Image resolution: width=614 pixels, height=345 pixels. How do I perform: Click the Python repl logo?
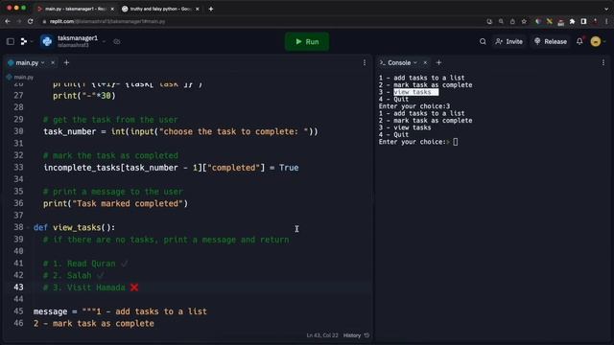click(47, 41)
